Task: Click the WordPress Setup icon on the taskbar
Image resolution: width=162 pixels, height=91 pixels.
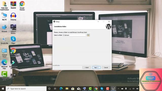Action: (x=113, y=89)
